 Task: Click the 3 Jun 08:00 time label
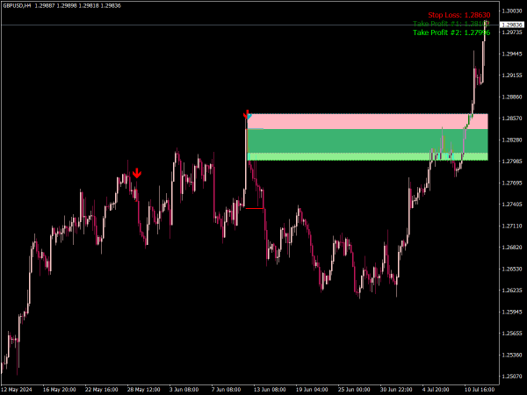coord(184,389)
